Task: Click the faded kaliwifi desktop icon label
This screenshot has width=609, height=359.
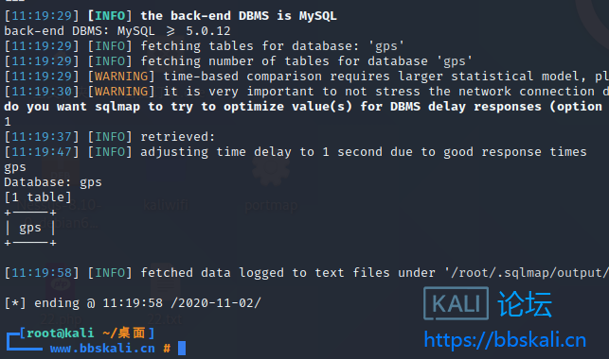Action: click(x=166, y=204)
